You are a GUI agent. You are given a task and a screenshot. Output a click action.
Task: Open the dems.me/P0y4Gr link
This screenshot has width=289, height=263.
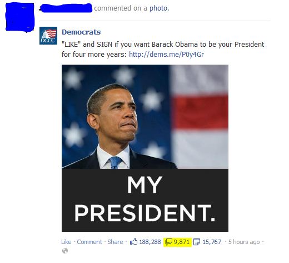166,55
